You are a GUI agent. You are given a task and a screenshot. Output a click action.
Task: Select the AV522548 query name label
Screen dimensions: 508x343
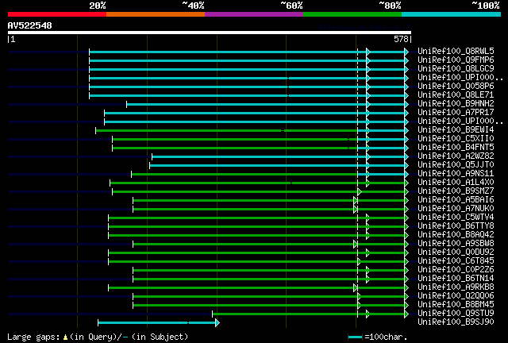(30, 25)
